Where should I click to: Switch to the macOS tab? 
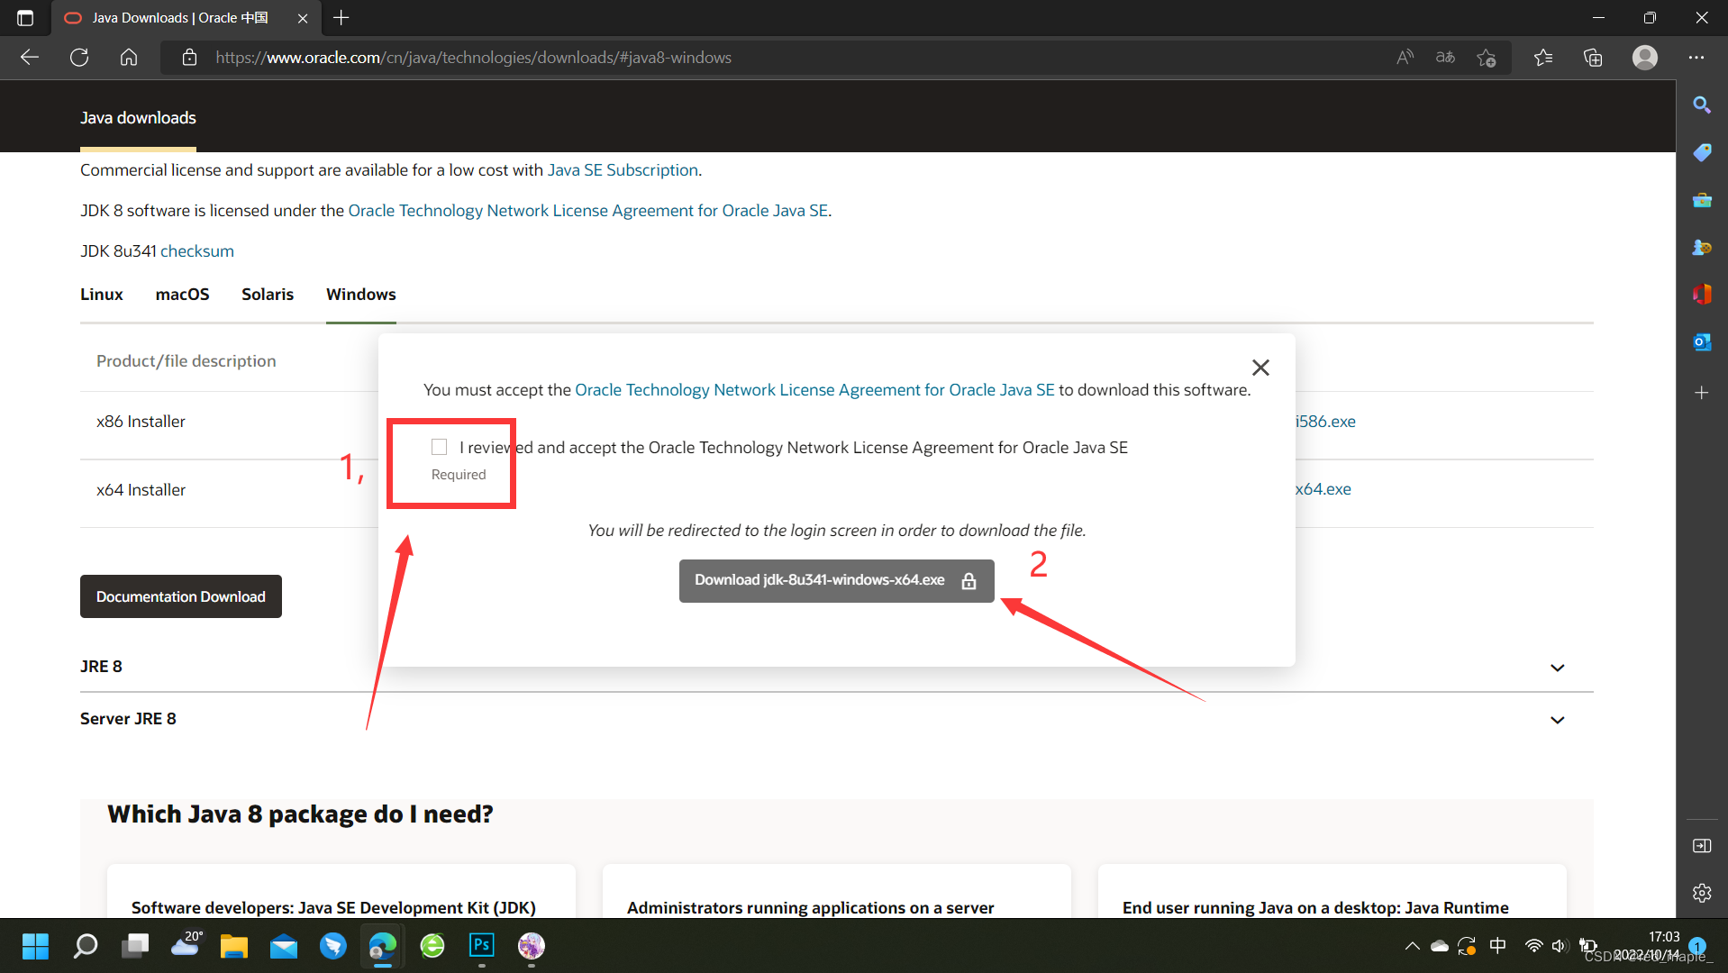pyautogui.click(x=182, y=295)
